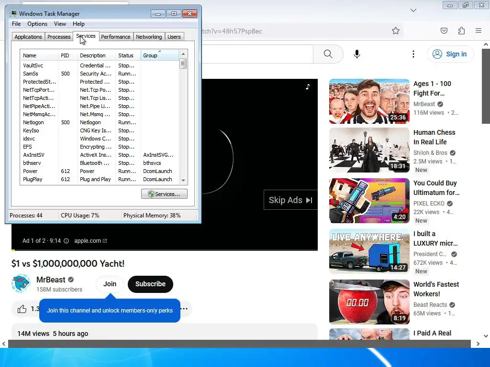Click the ad info icon beside 9:14

coord(66,241)
